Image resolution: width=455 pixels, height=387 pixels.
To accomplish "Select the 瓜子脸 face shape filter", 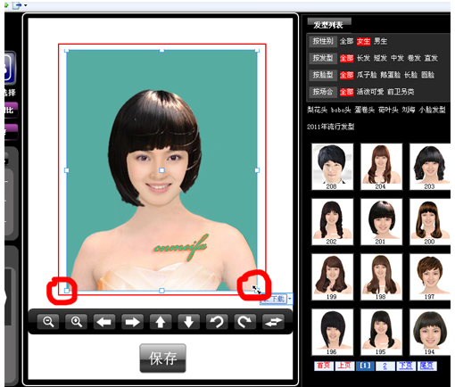I will click(367, 75).
